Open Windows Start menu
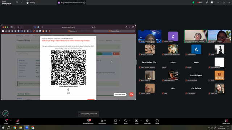Viewport: 232px width, 130px height. 3,127
